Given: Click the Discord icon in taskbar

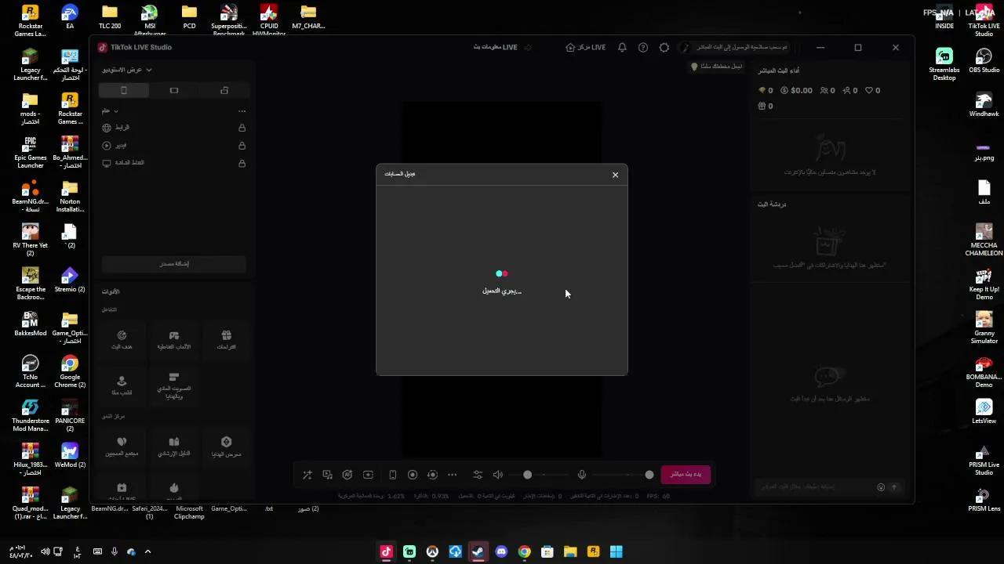Looking at the screenshot, I should pyautogui.click(x=501, y=552).
